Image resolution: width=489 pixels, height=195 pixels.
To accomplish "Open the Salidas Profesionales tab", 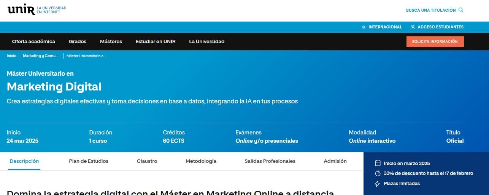I will point(270,161).
